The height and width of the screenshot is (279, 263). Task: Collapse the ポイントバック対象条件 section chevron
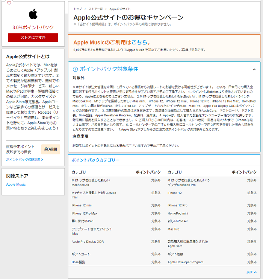pyautogui.click(x=254, y=69)
